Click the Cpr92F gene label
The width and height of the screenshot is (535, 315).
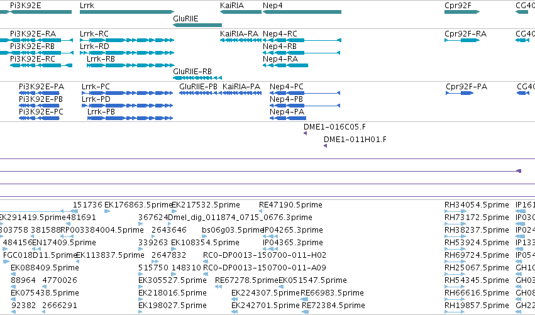[458, 6]
